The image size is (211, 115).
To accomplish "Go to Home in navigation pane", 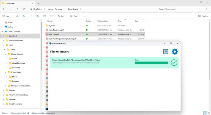I will point(9,22).
